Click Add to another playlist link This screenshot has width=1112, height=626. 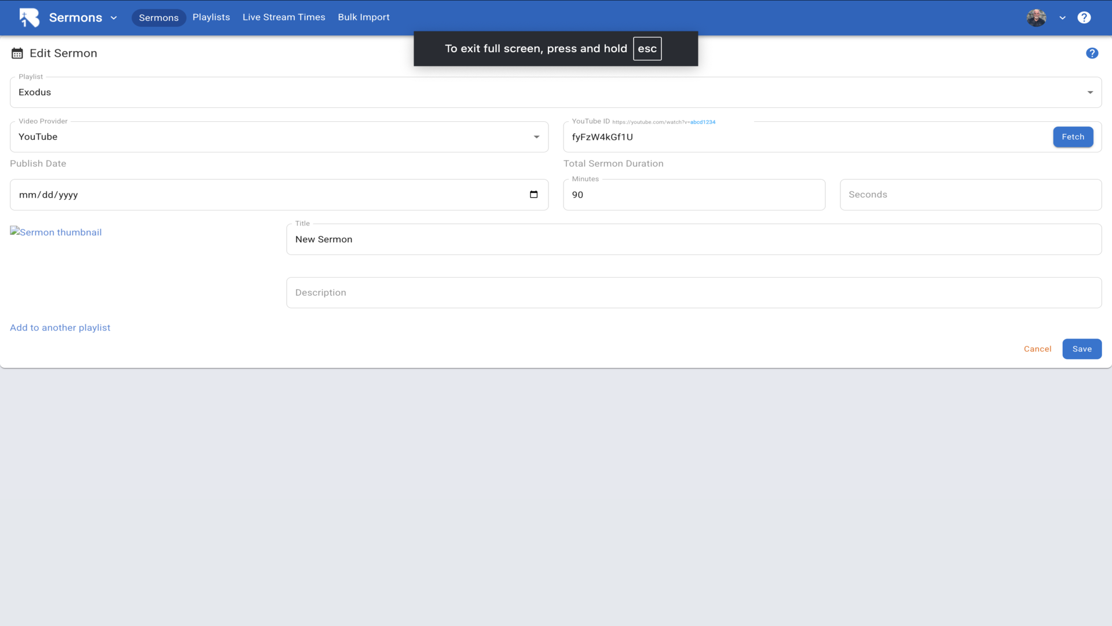(60, 327)
